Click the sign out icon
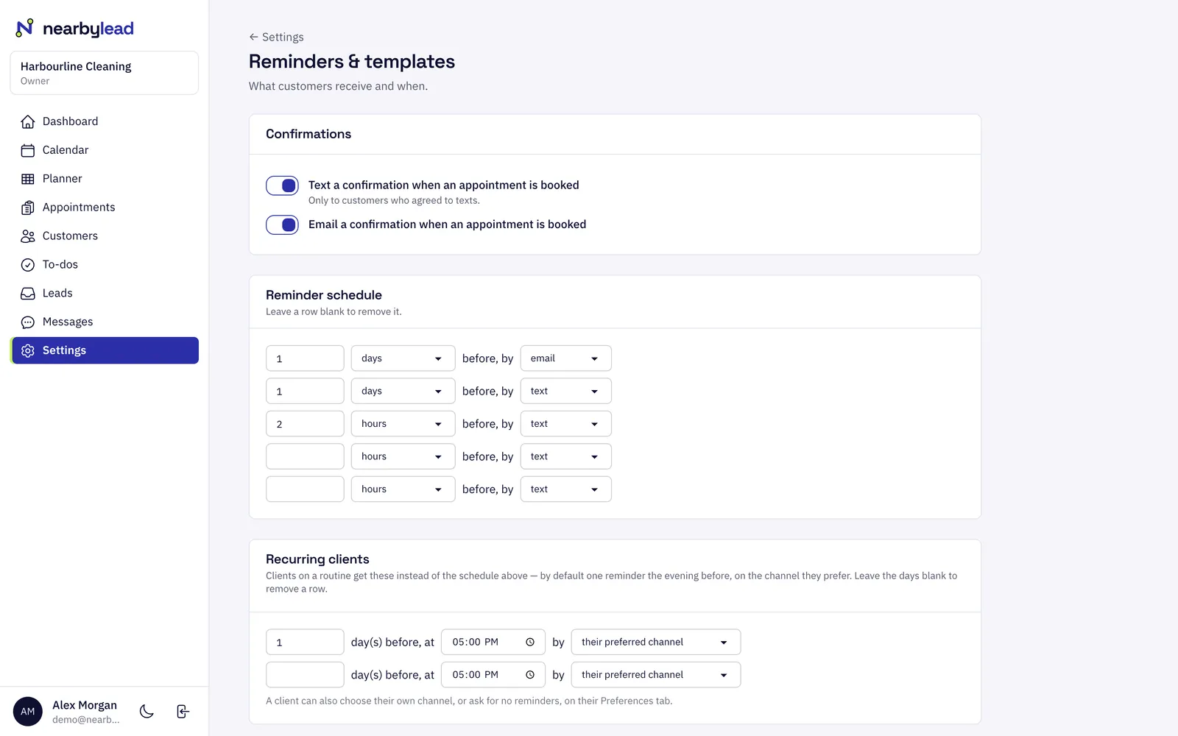 183,711
